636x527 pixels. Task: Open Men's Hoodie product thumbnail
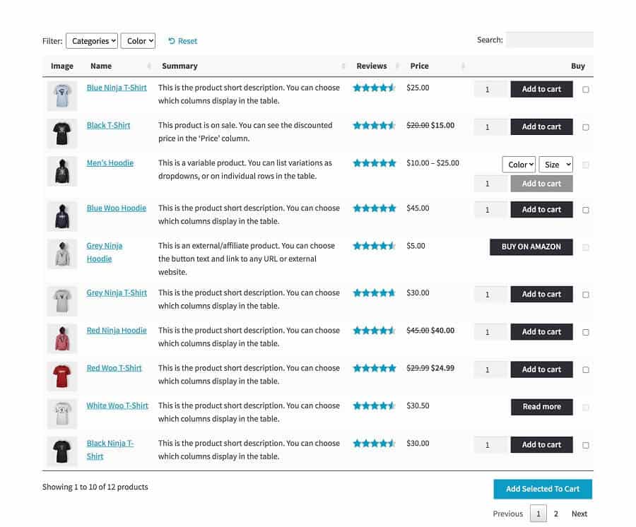click(62, 171)
